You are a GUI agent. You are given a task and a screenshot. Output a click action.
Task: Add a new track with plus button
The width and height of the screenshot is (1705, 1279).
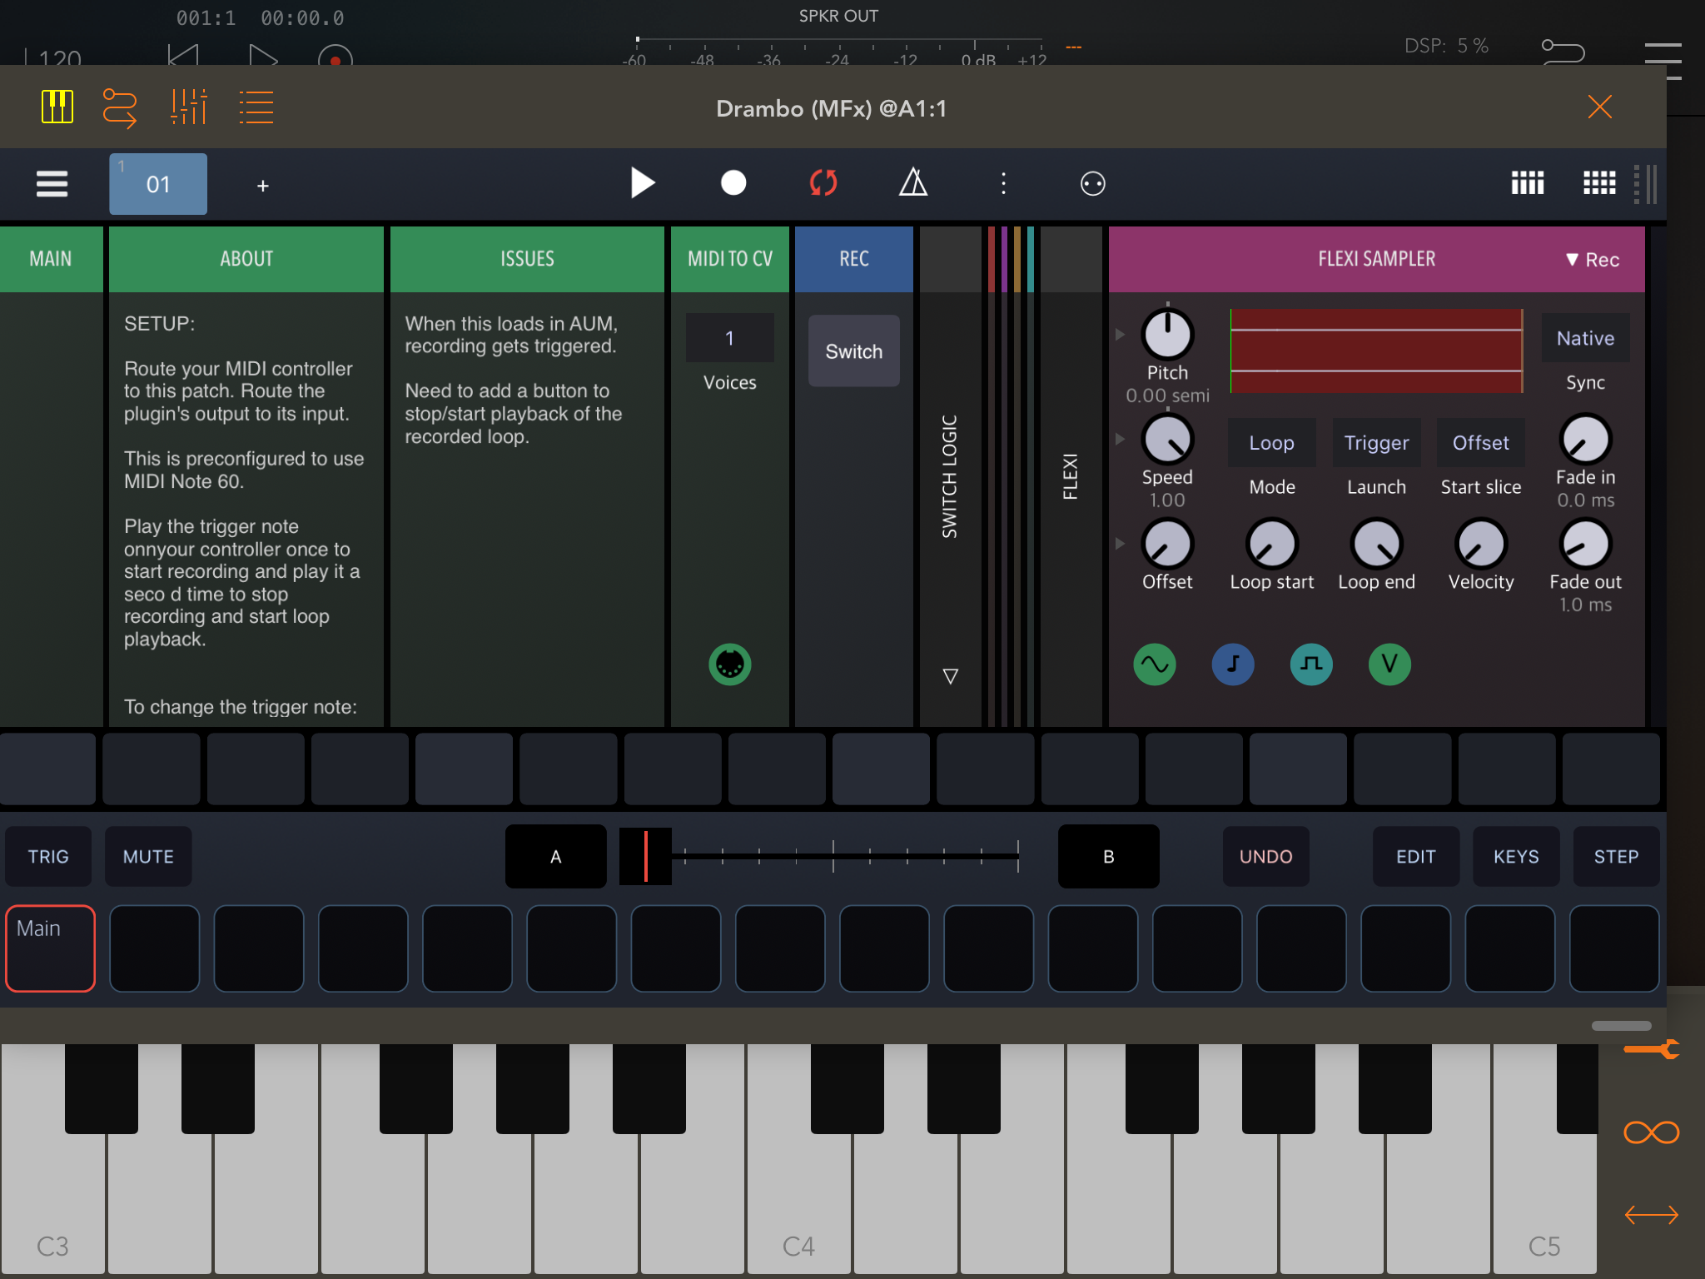tap(262, 186)
